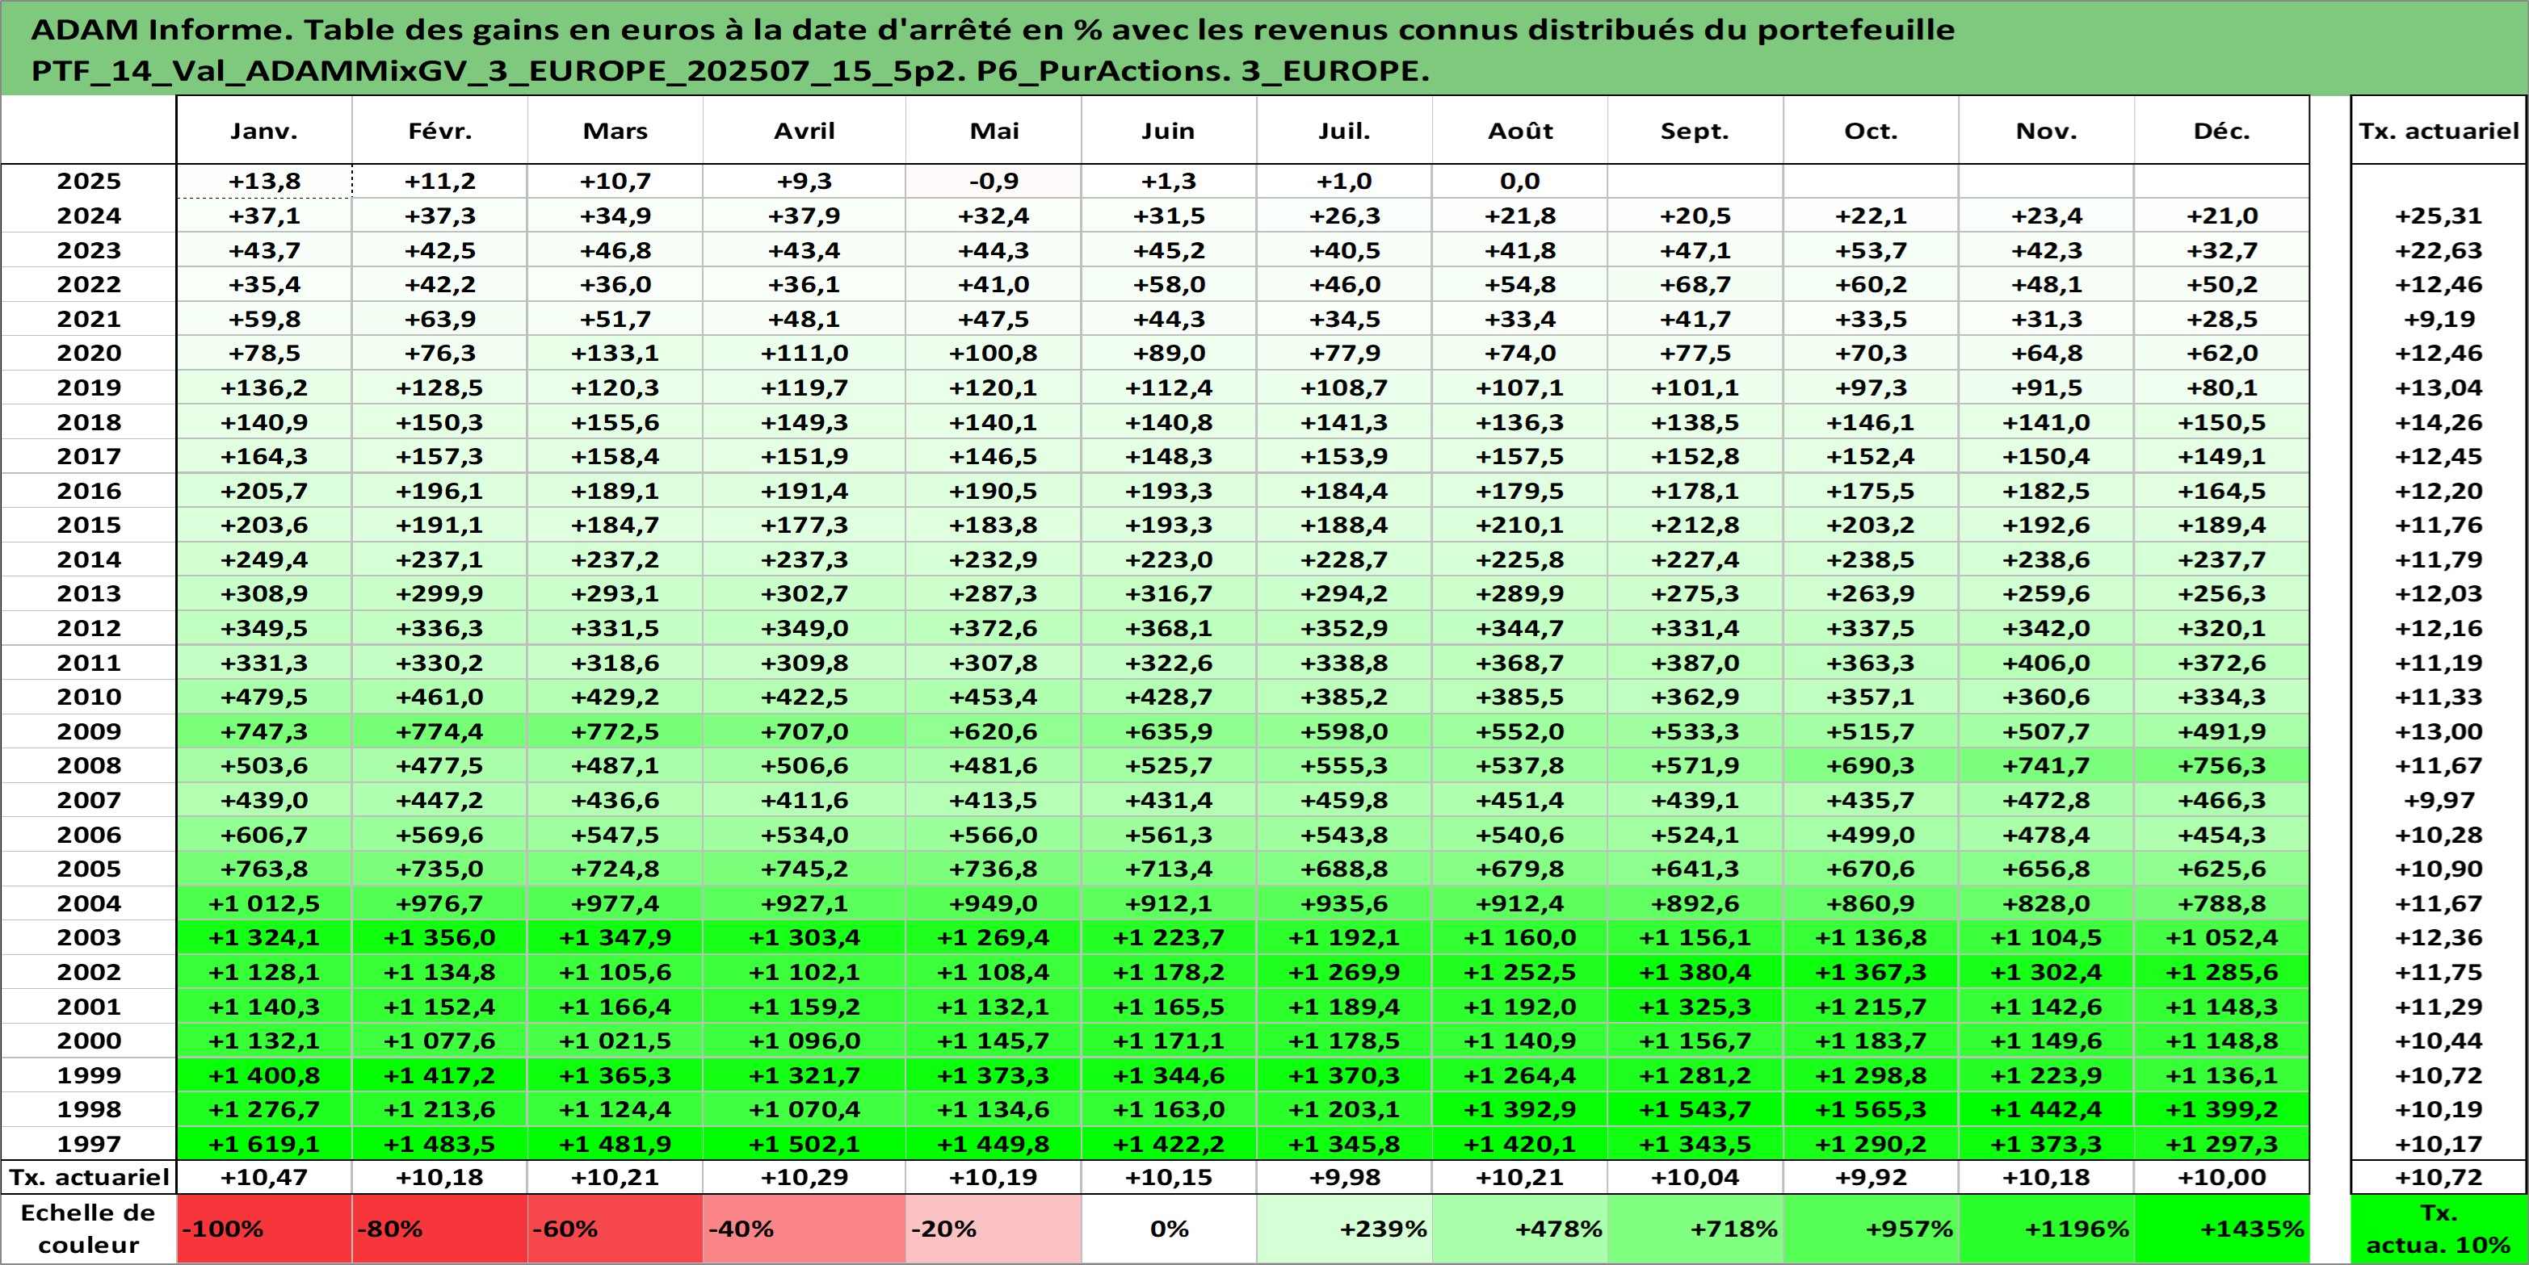Click the '+1 565,3' cell in the 1998 row
Screen dimensions: 2529x1265
[1870, 1109]
